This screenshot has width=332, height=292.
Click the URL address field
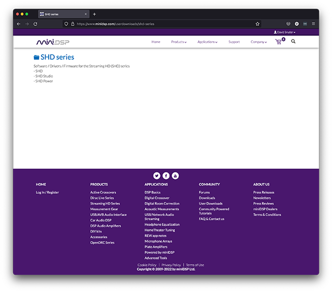(162, 24)
